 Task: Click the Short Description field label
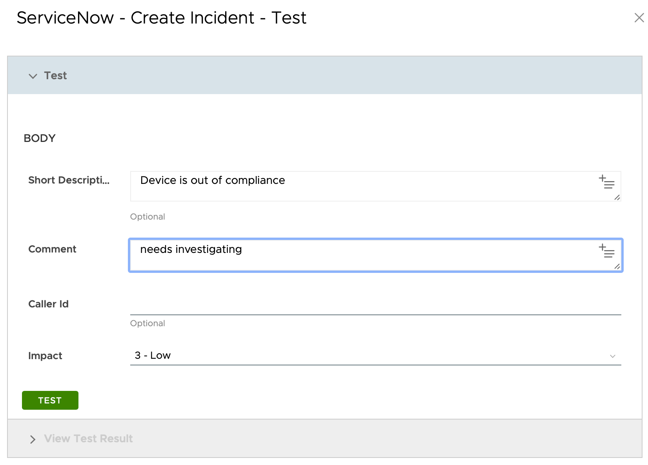pos(69,180)
